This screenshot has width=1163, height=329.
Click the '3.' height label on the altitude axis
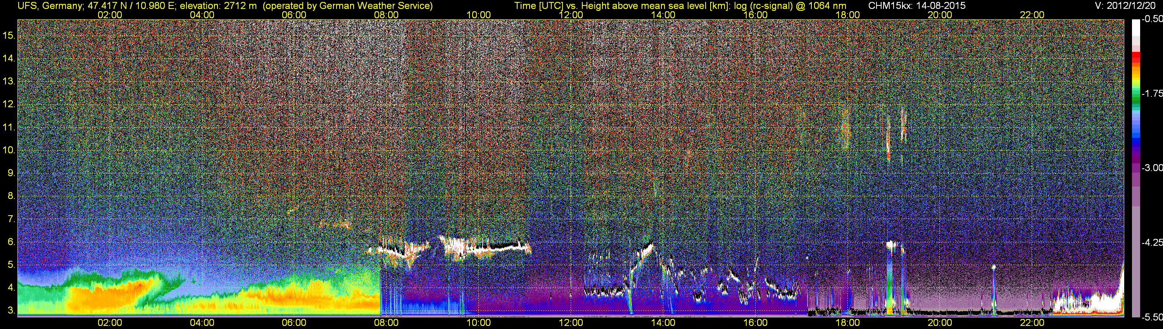(x=11, y=310)
